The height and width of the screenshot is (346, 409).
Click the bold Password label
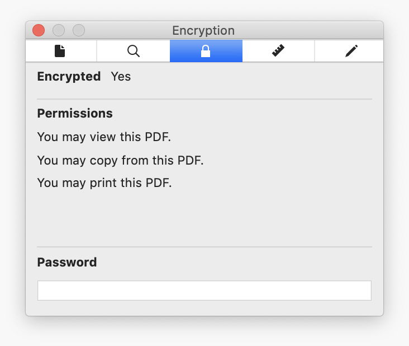(x=67, y=262)
